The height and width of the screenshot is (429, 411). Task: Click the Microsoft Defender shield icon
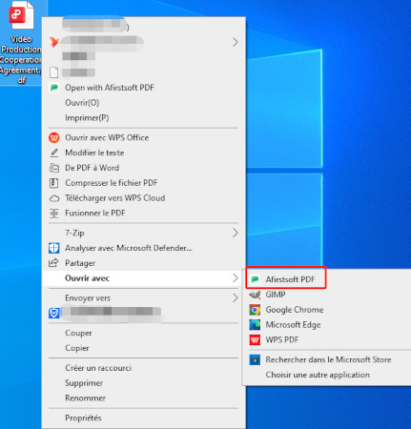tap(53, 248)
